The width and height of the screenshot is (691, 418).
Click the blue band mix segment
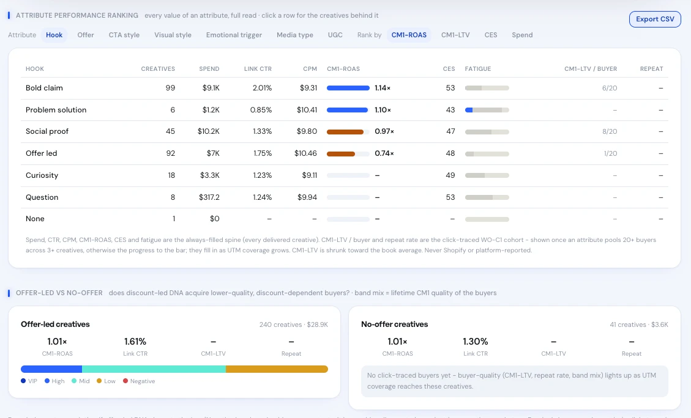(x=51, y=369)
